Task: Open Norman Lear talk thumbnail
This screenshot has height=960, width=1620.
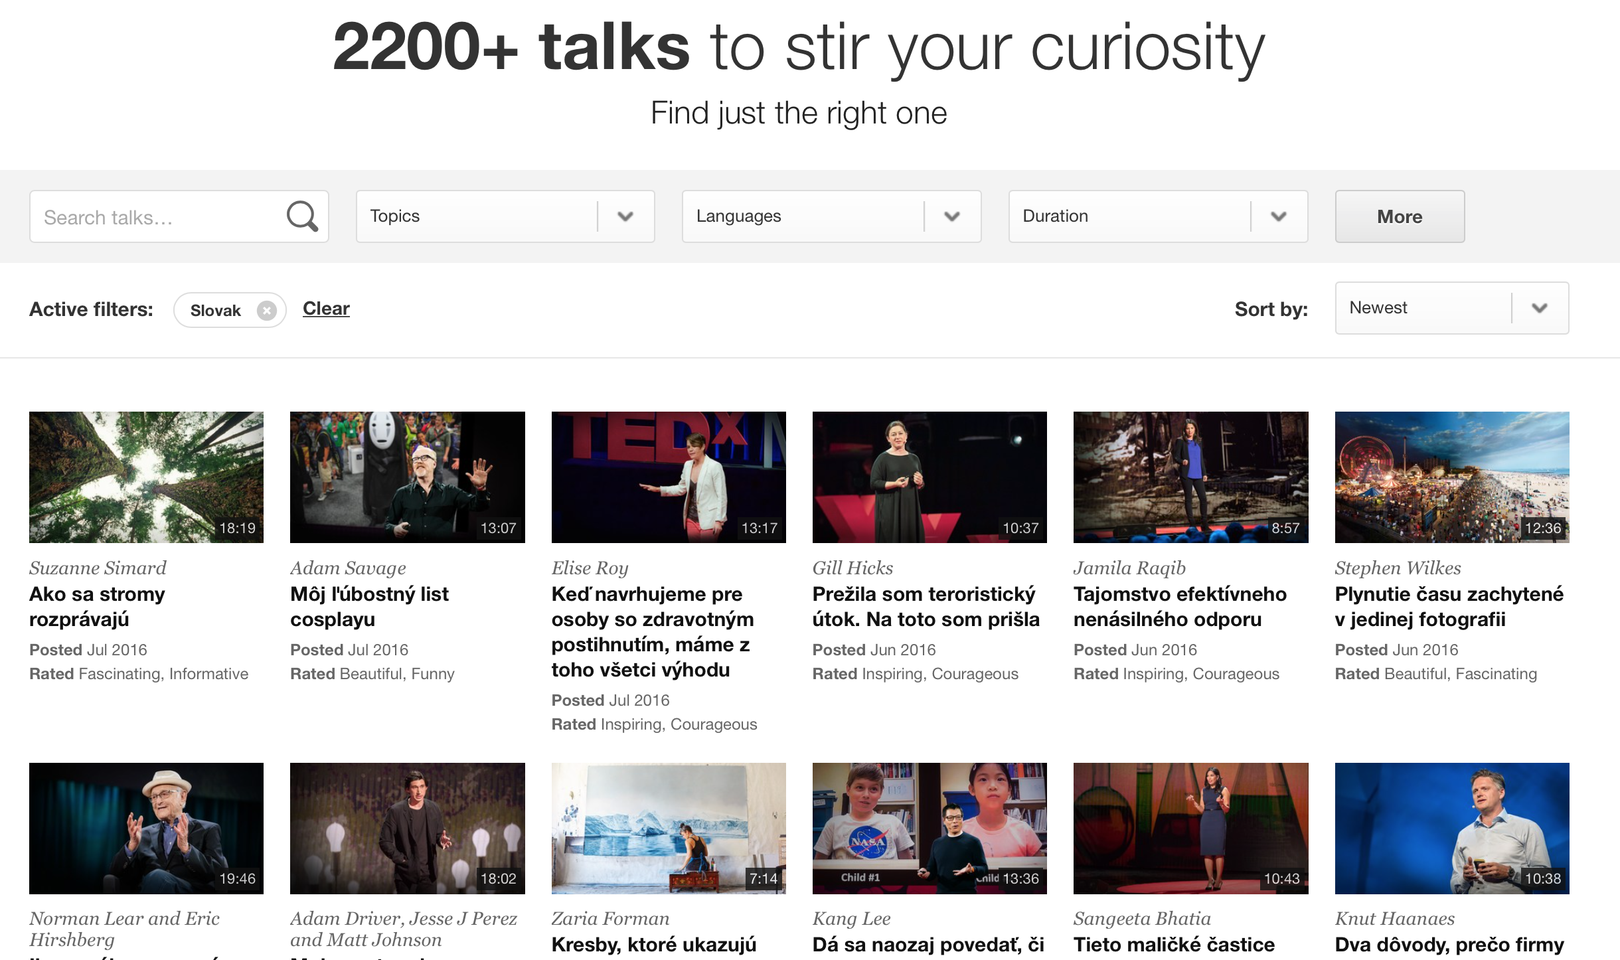Action: 146,828
